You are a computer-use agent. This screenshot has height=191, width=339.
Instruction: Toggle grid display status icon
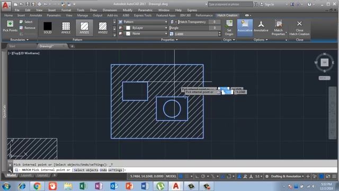click(181, 176)
